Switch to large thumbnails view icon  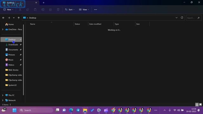(200, 104)
